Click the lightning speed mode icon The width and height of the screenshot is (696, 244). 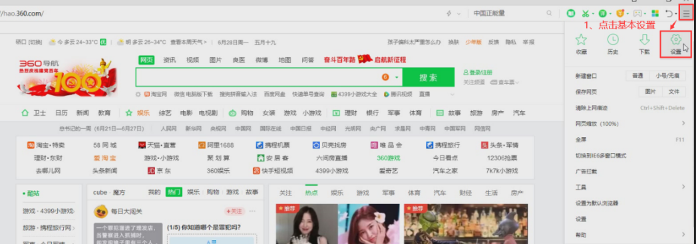pos(448,13)
